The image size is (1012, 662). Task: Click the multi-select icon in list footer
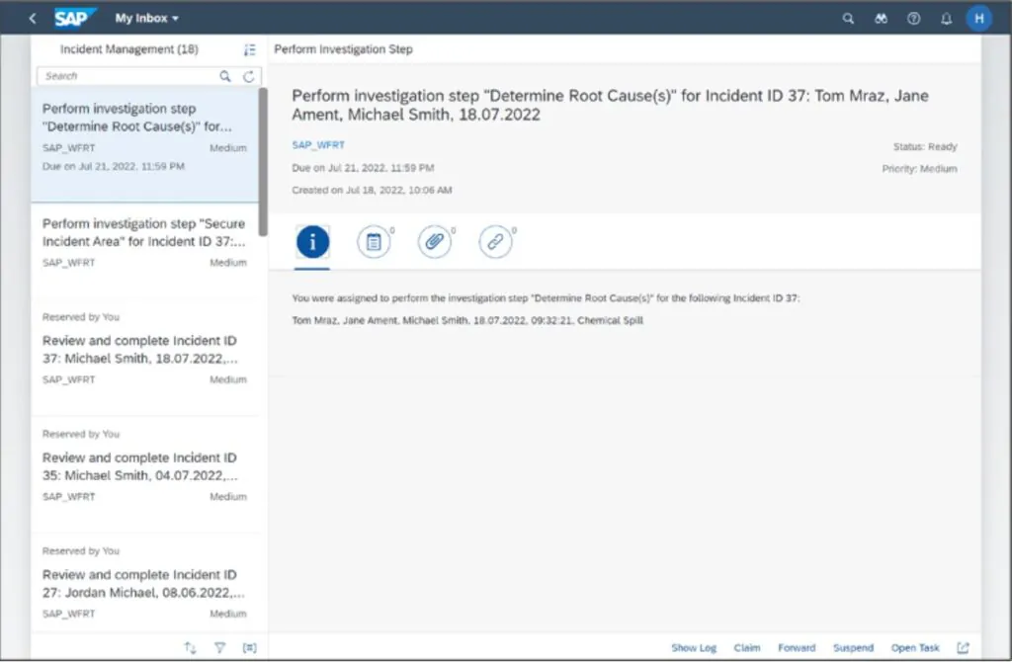click(250, 647)
